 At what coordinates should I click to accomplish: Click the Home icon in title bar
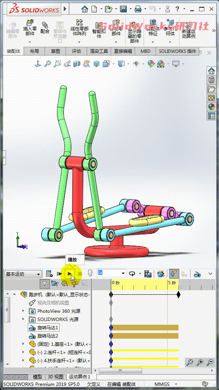85,9
